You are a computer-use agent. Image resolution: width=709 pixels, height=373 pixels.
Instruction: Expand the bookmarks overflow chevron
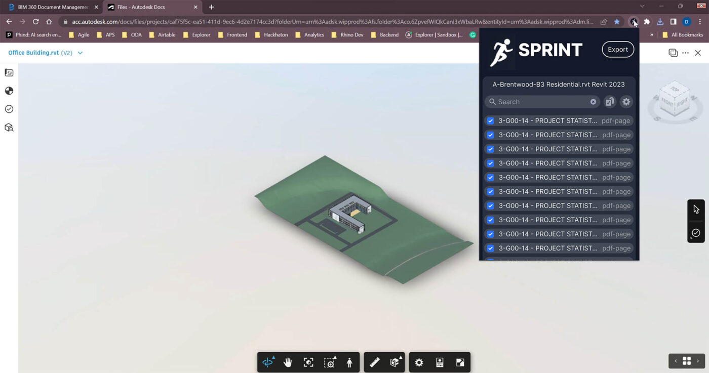pyautogui.click(x=651, y=35)
